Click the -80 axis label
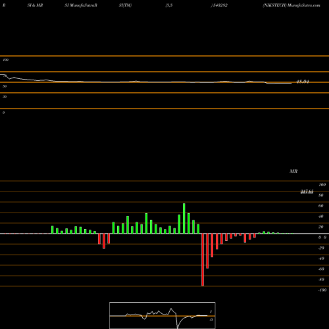 click(321, 280)
